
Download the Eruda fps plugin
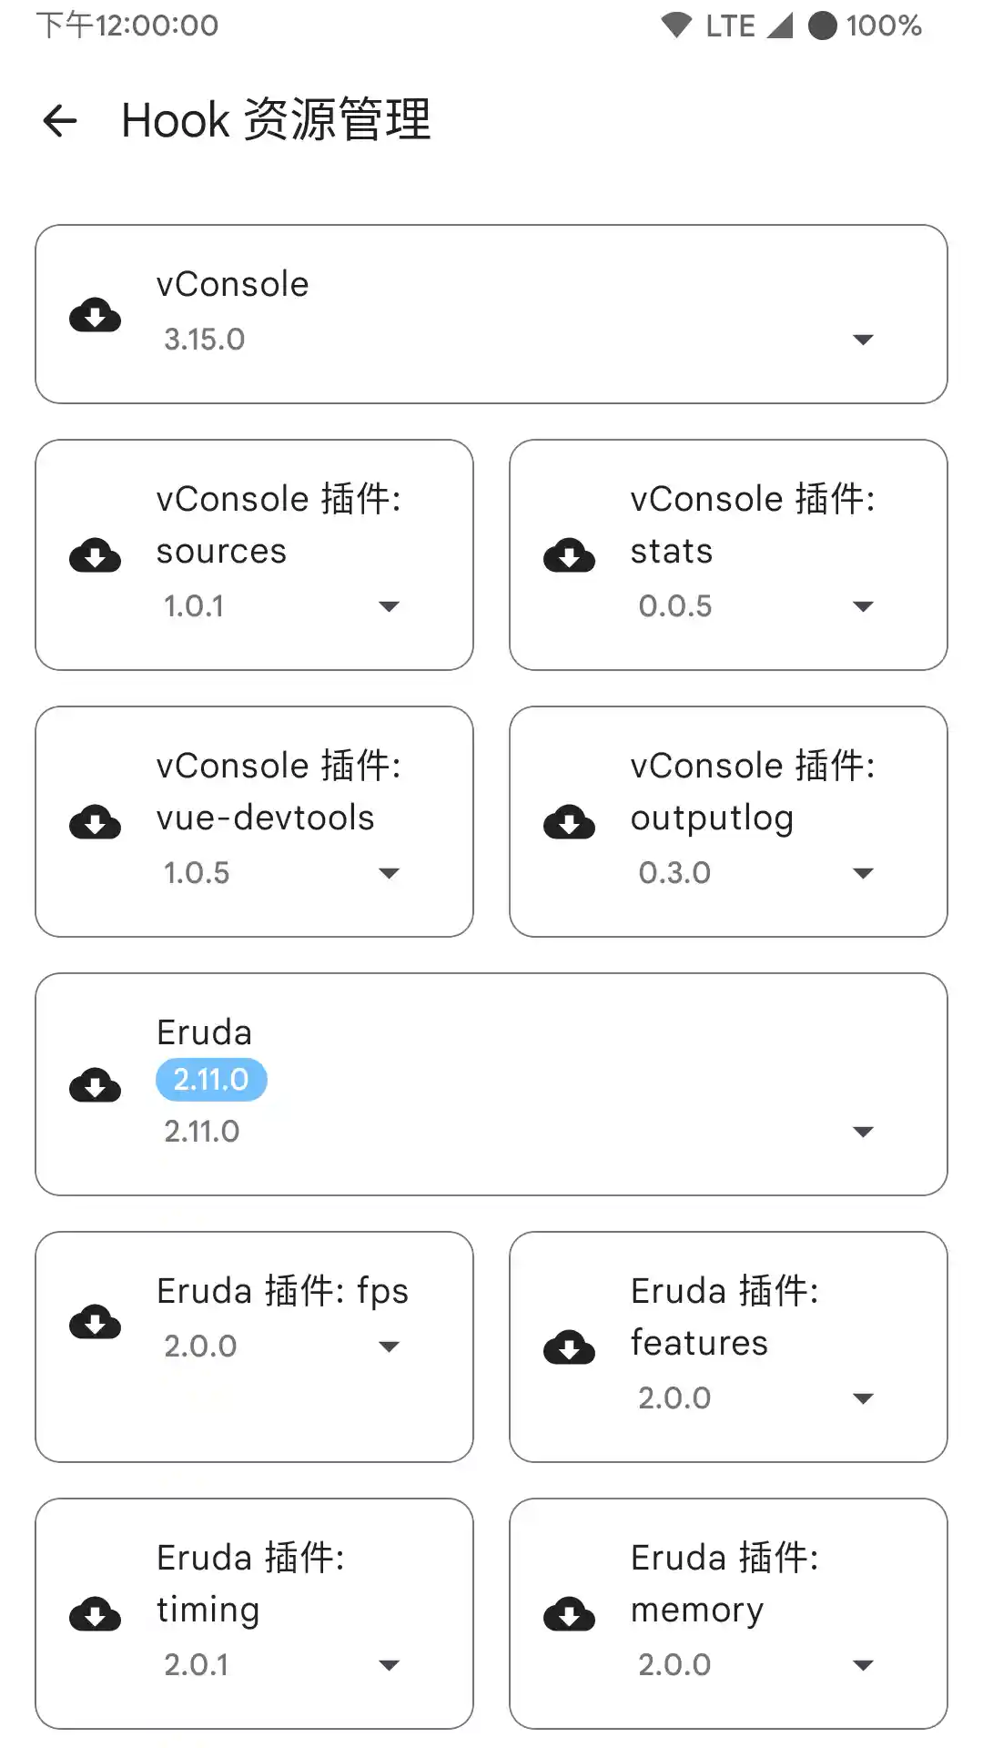point(95,1321)
